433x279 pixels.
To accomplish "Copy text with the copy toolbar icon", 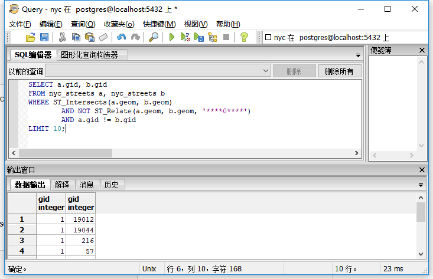I will (76, 37).
